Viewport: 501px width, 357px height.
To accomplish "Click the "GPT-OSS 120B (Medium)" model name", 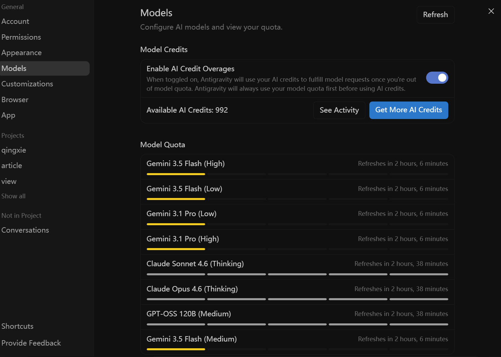I will 189,314.
